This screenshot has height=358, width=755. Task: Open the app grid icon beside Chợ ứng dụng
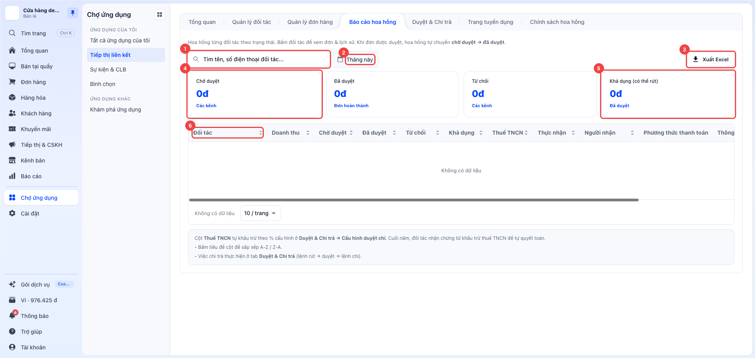tap(160, 15)
